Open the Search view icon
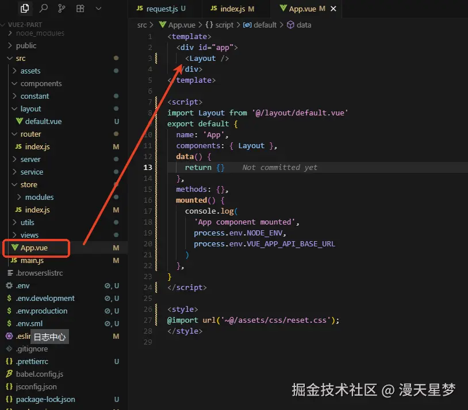The width and height of the screenshot is (468, 410). pos(43,9)
